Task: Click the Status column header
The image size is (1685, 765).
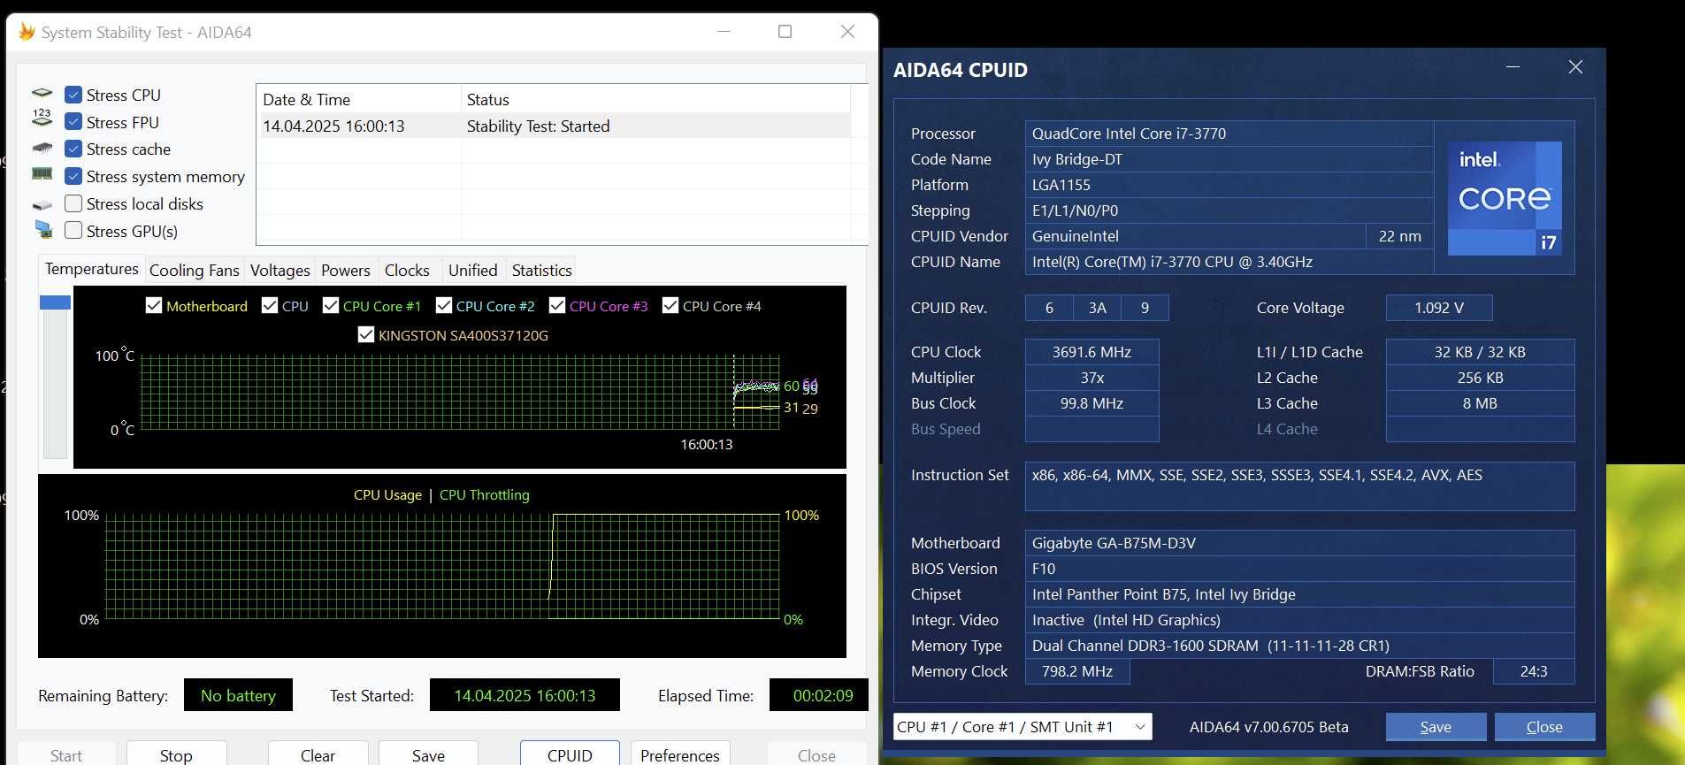Action: coord(655,99)
